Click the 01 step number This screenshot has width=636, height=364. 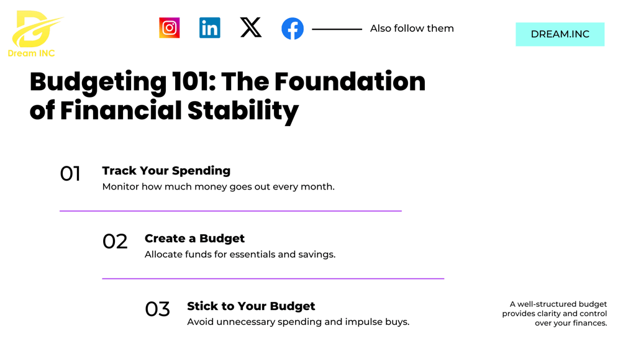[70, 174]
